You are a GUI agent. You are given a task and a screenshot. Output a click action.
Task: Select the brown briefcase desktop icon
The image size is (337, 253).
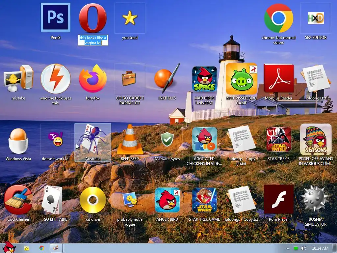(x=129, y=78)
